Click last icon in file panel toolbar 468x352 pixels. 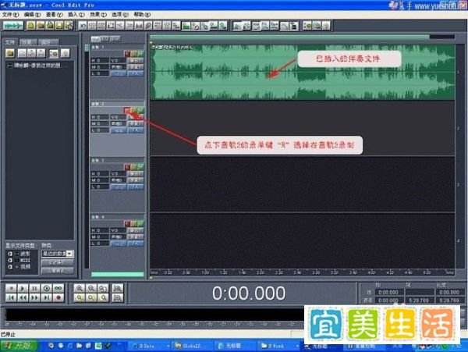(65, 53)
